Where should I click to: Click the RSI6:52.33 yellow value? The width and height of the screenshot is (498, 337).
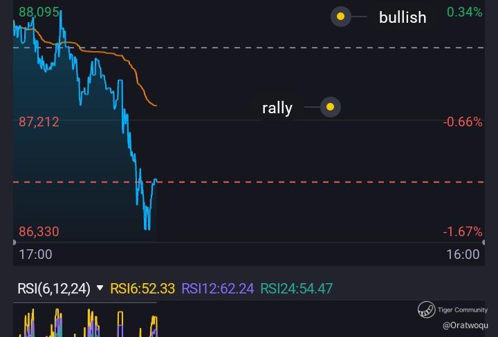pyautogui.click(x=142, y=289)
